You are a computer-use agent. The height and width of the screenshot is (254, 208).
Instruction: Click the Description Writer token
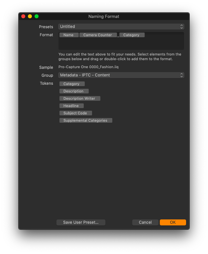pos(80,98)
